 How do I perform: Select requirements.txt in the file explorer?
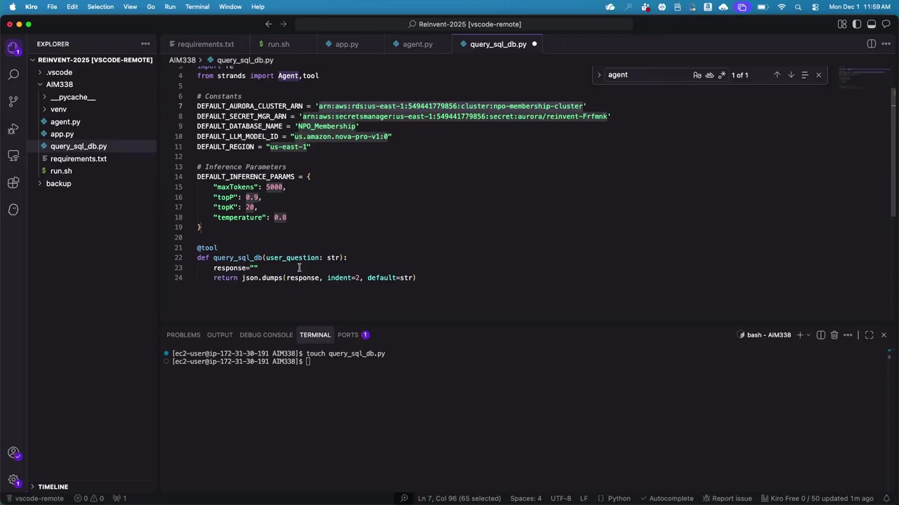pos(78,159)
